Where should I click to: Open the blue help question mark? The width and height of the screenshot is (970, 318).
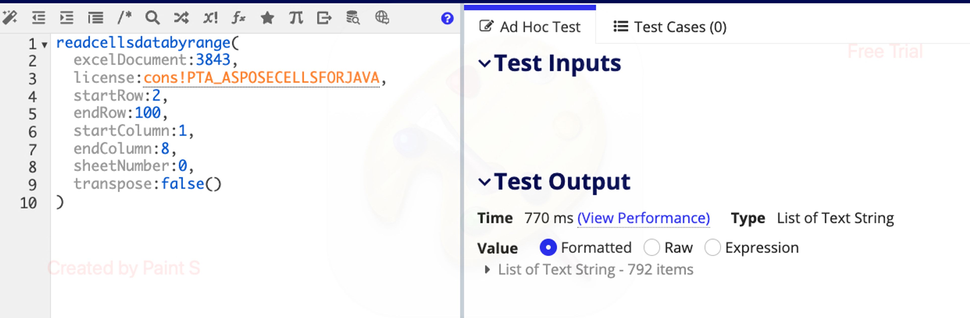click(447, 18)
